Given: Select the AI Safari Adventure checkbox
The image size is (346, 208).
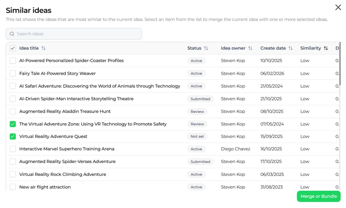Looking at the screenshot, I should [13, 86].
